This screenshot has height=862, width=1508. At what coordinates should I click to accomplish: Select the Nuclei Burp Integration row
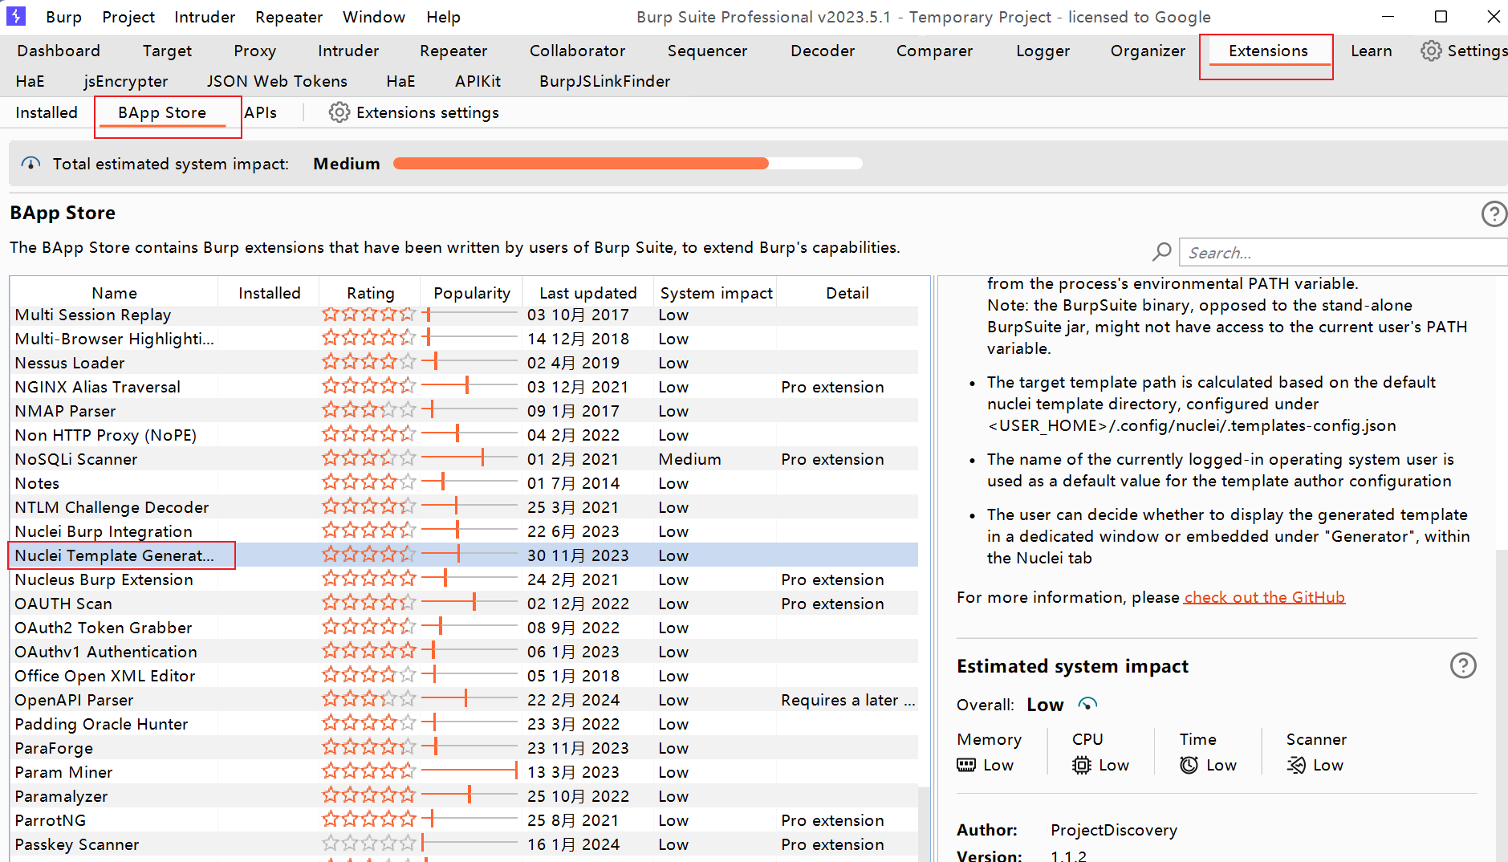[464, 531]
